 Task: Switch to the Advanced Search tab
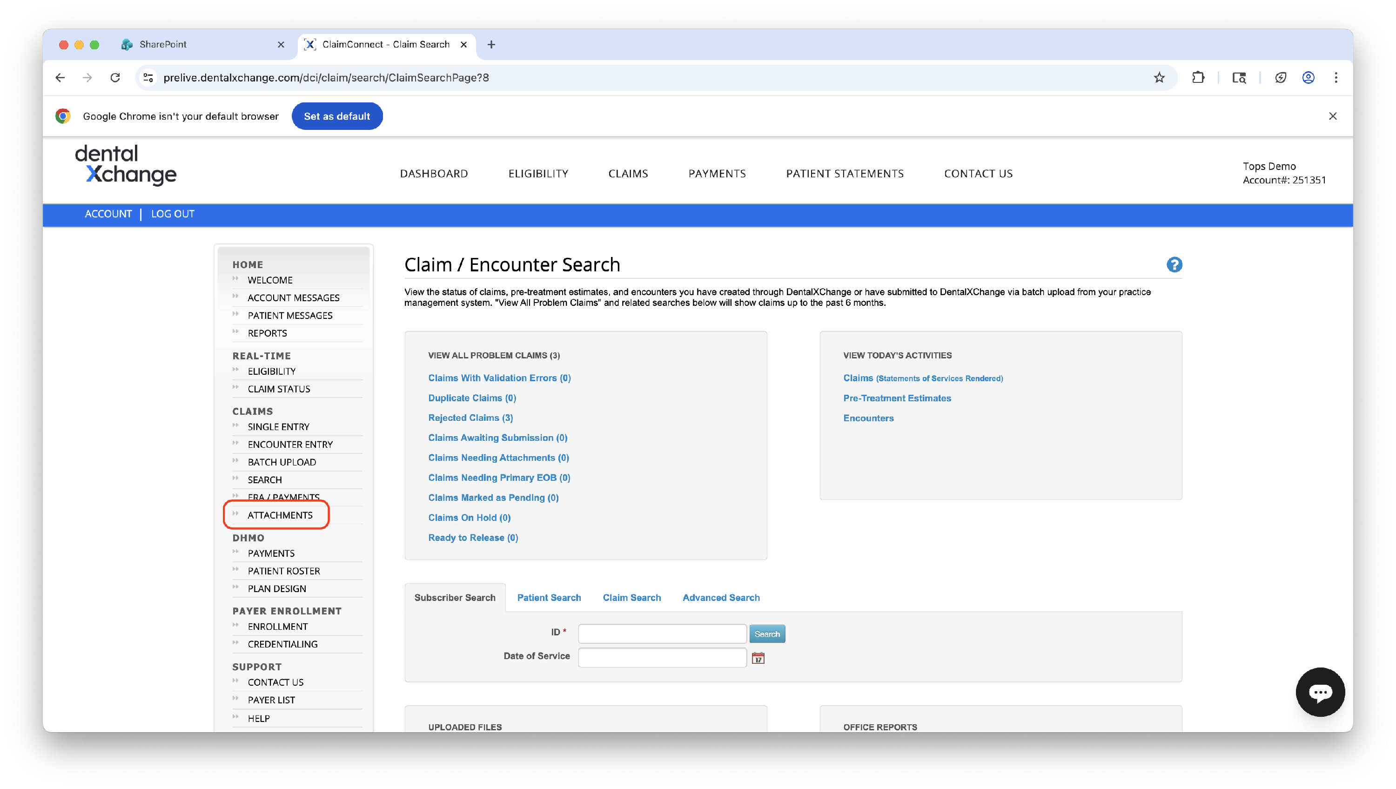721,598
